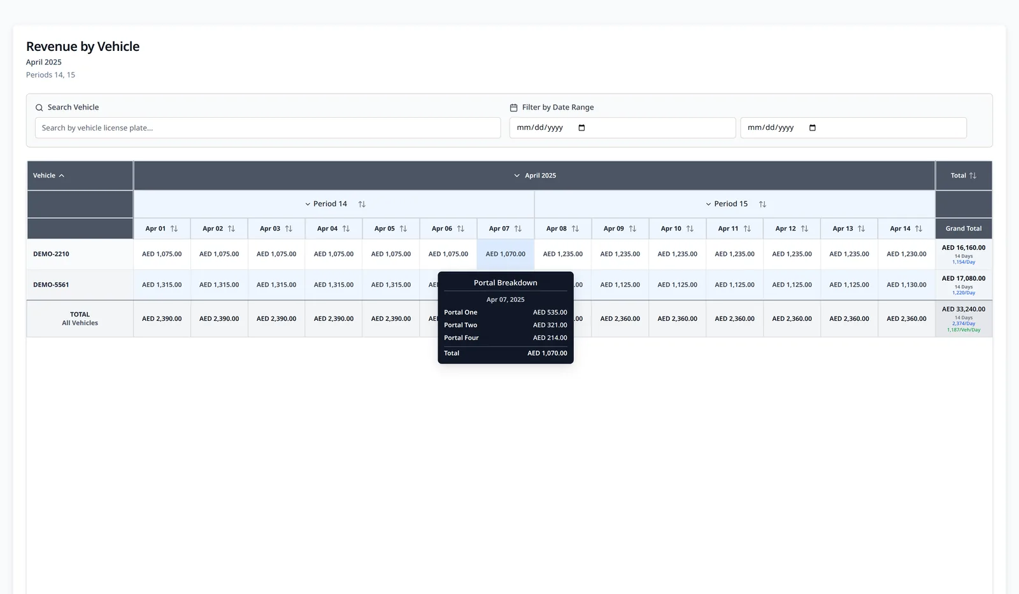Click the start date mm/dd/yyyy field
Viewport: 1019px width, 594px height.
622,128
